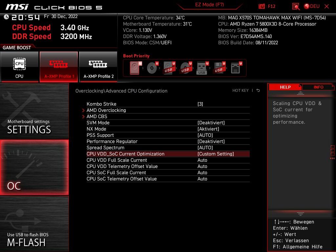Click the Overclocking\Advanced CPU Configuration breadcrumb
Screen dimensions: 336x252
(121, 91)
